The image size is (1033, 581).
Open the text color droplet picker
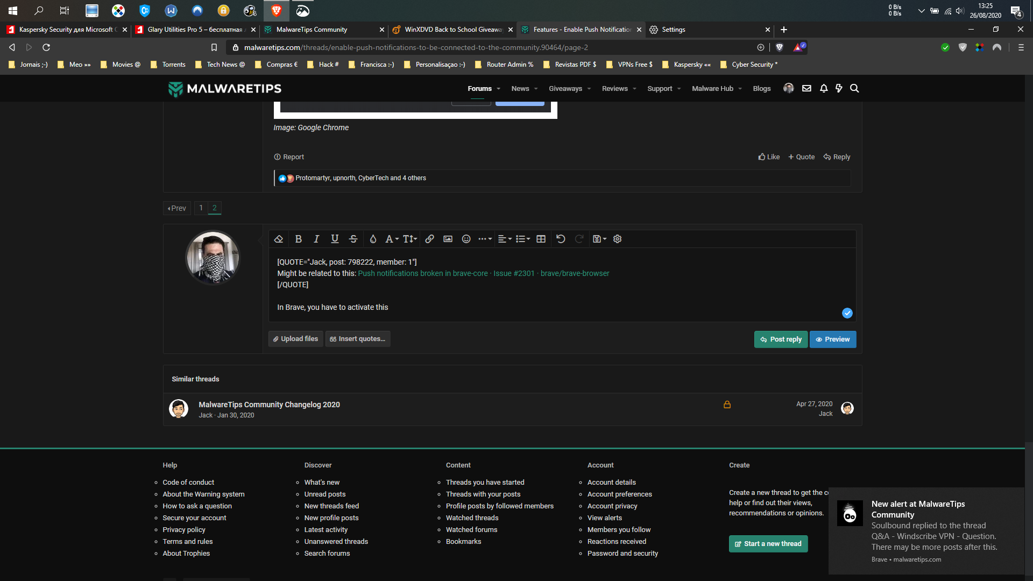[372, 239]
